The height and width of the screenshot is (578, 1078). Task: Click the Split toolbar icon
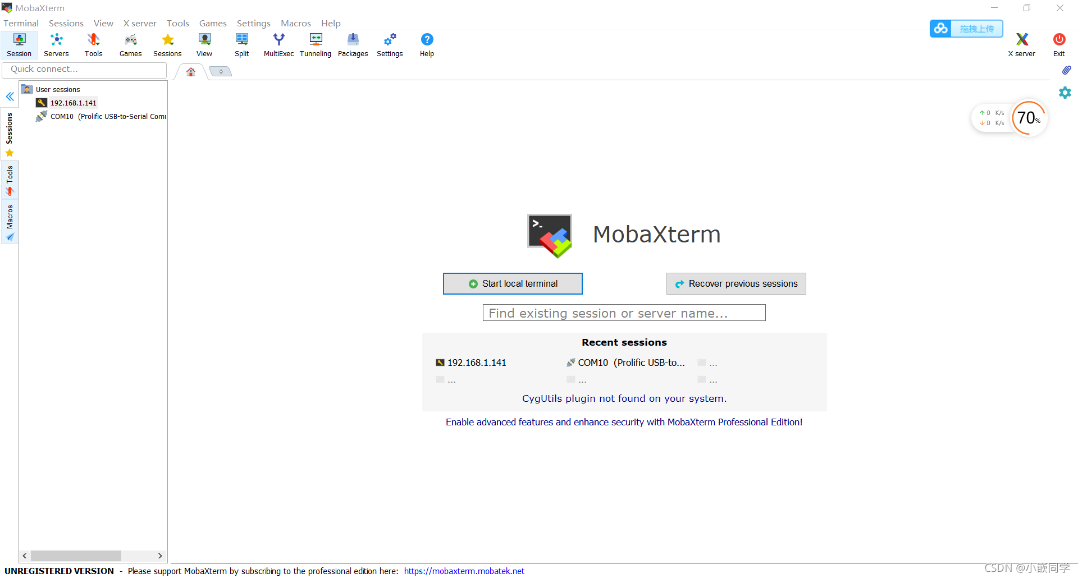241,45
